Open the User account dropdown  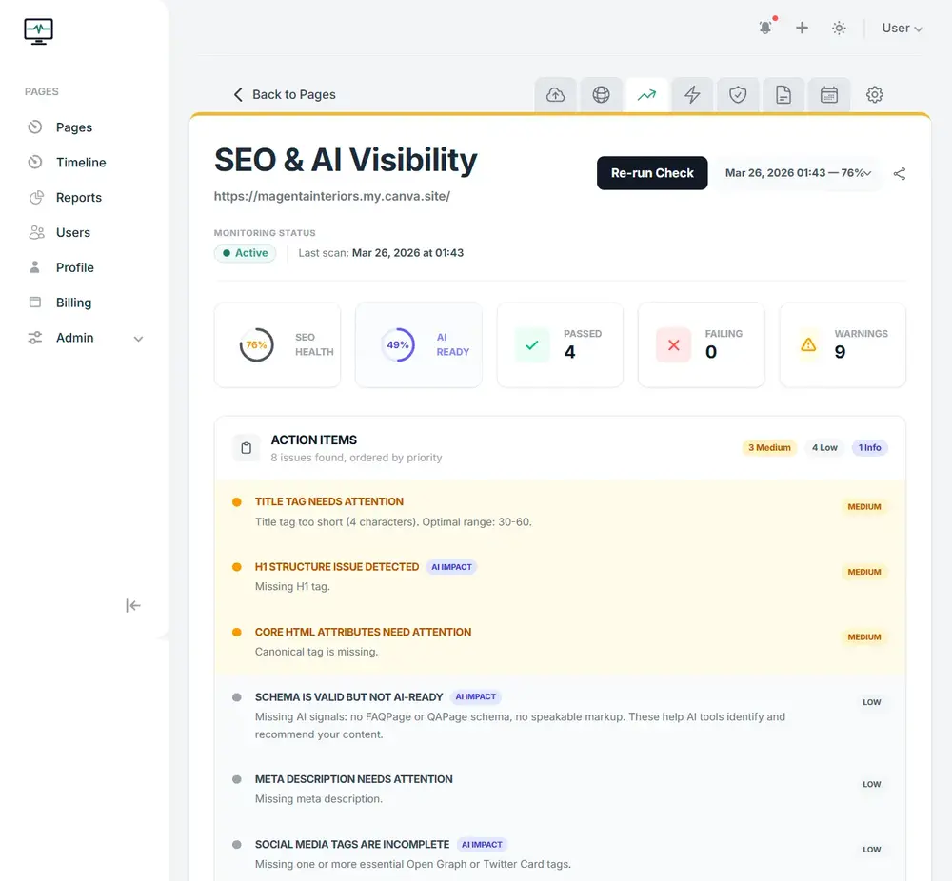point(901,28)
